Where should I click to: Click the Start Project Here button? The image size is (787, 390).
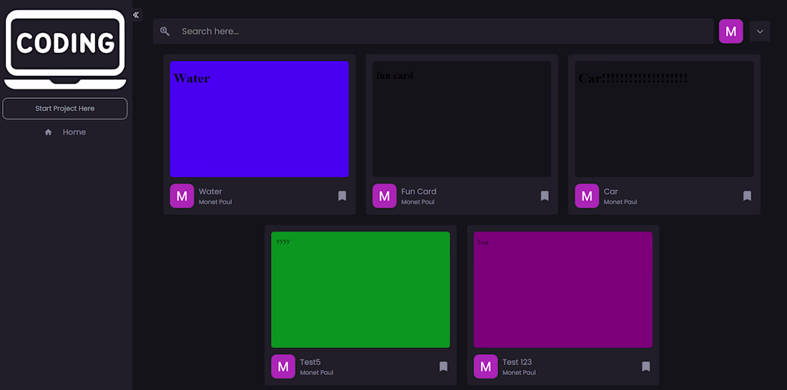click(x=64, y=109)
